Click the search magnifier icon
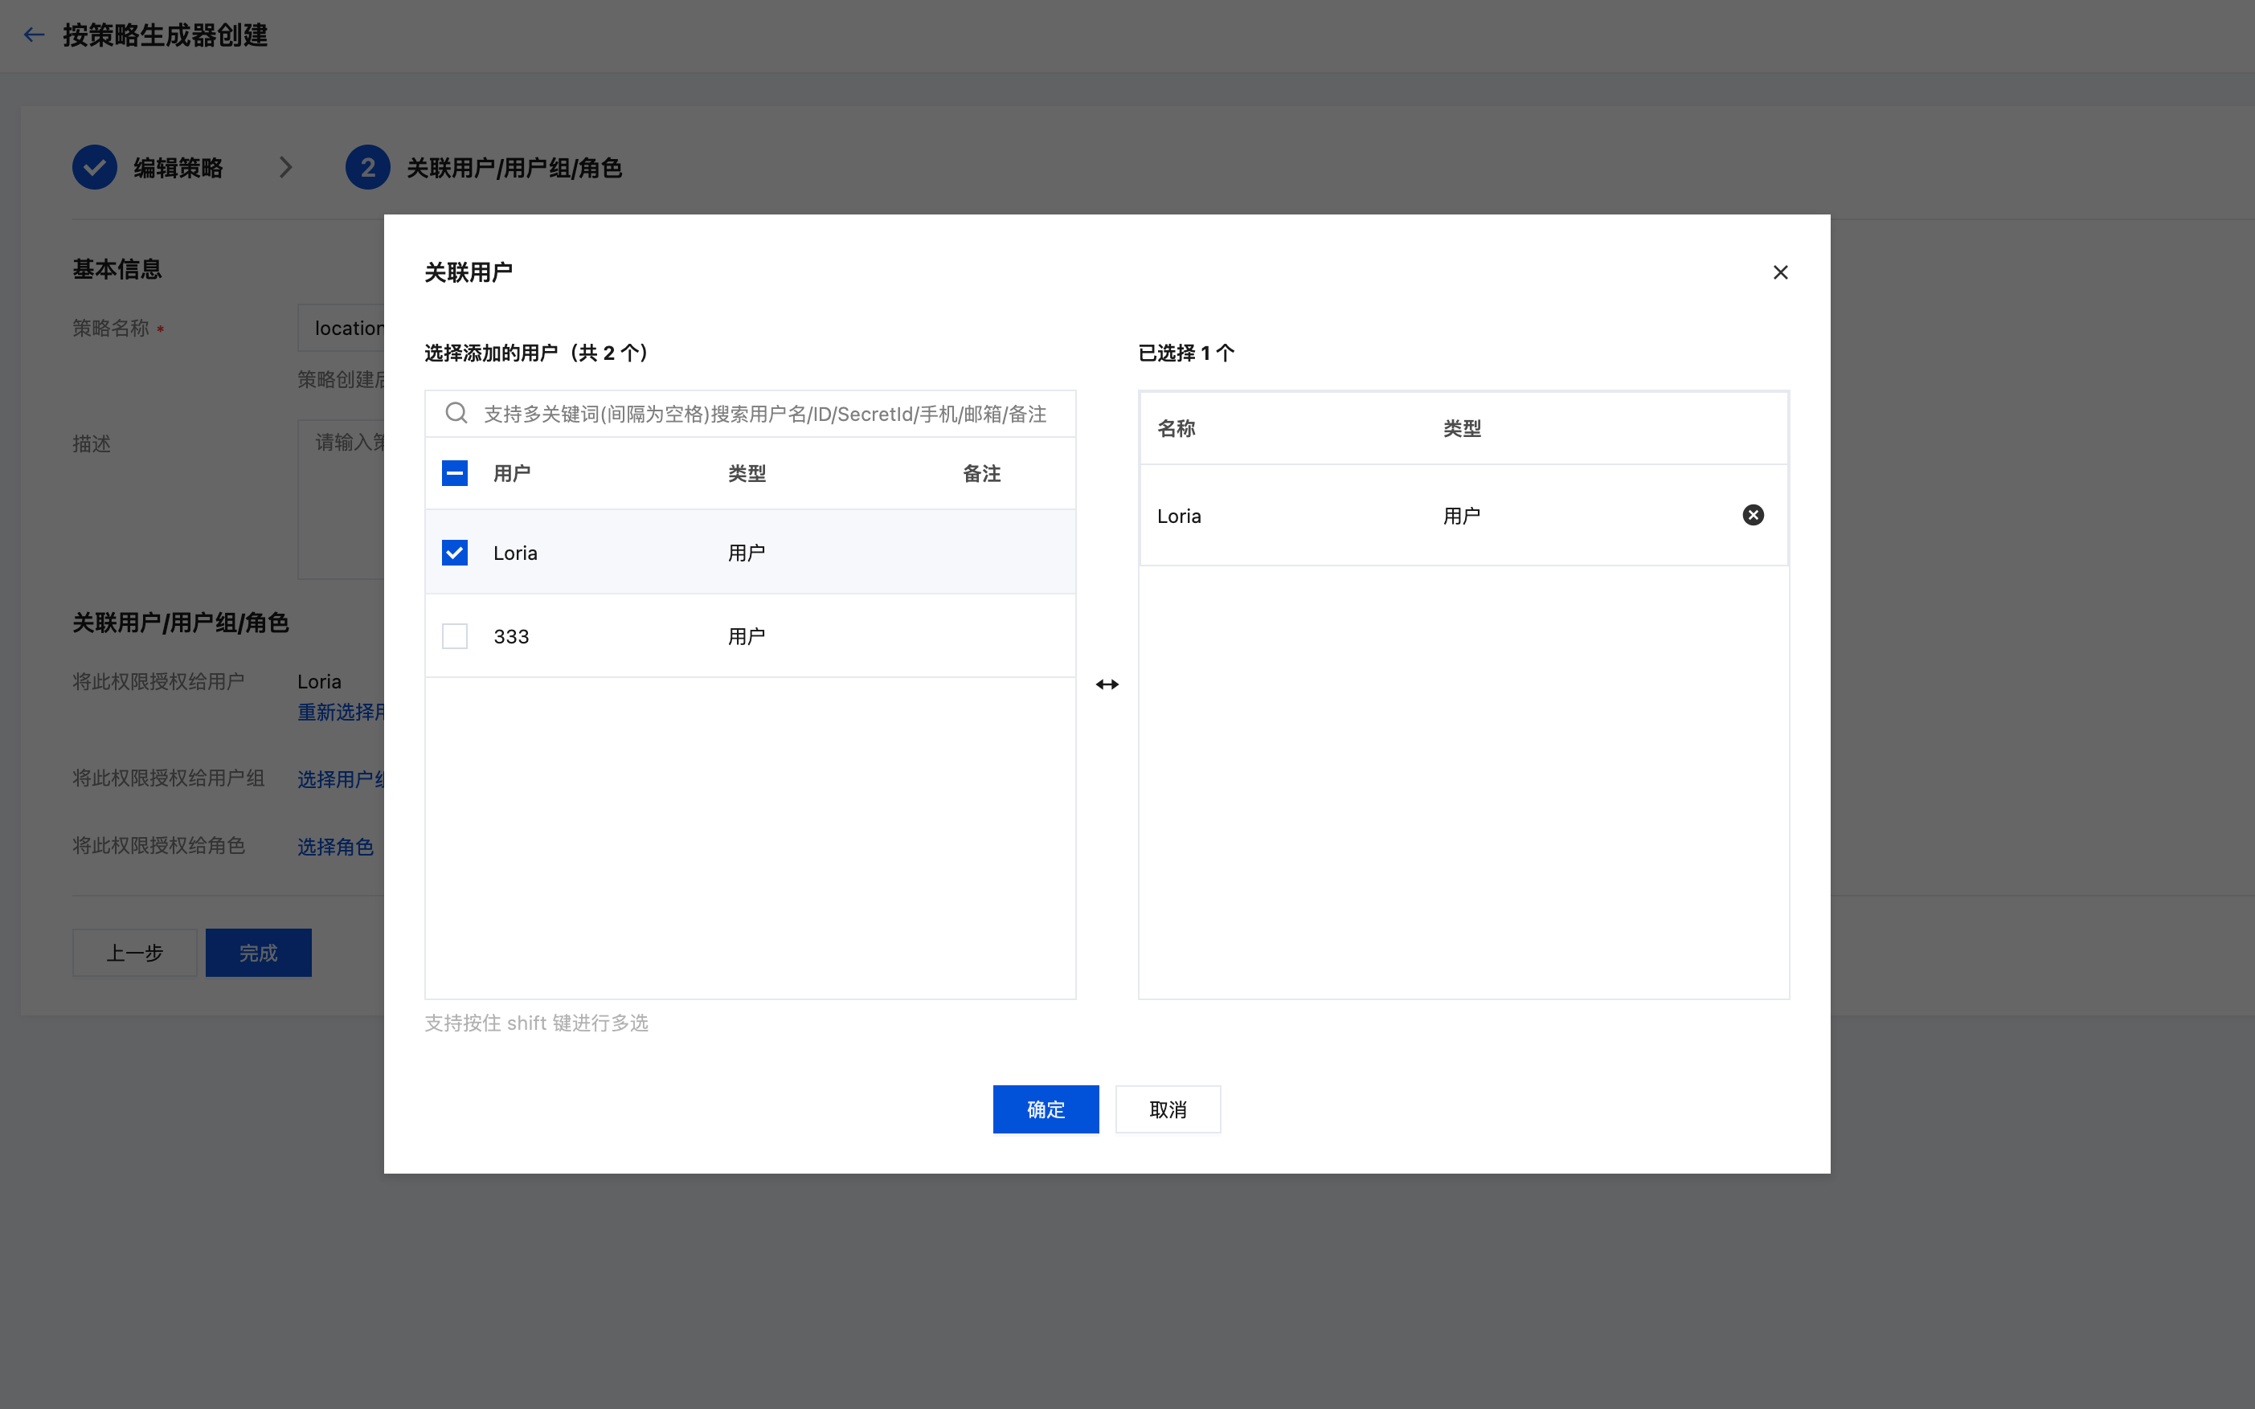Viewport: 2255px width, 1409px height. pyautogui.click(x=456, y=413)
